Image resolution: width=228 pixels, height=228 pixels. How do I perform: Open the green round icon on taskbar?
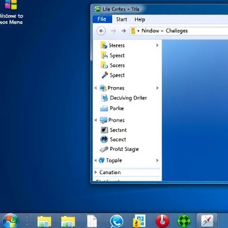tap(184, 221)
